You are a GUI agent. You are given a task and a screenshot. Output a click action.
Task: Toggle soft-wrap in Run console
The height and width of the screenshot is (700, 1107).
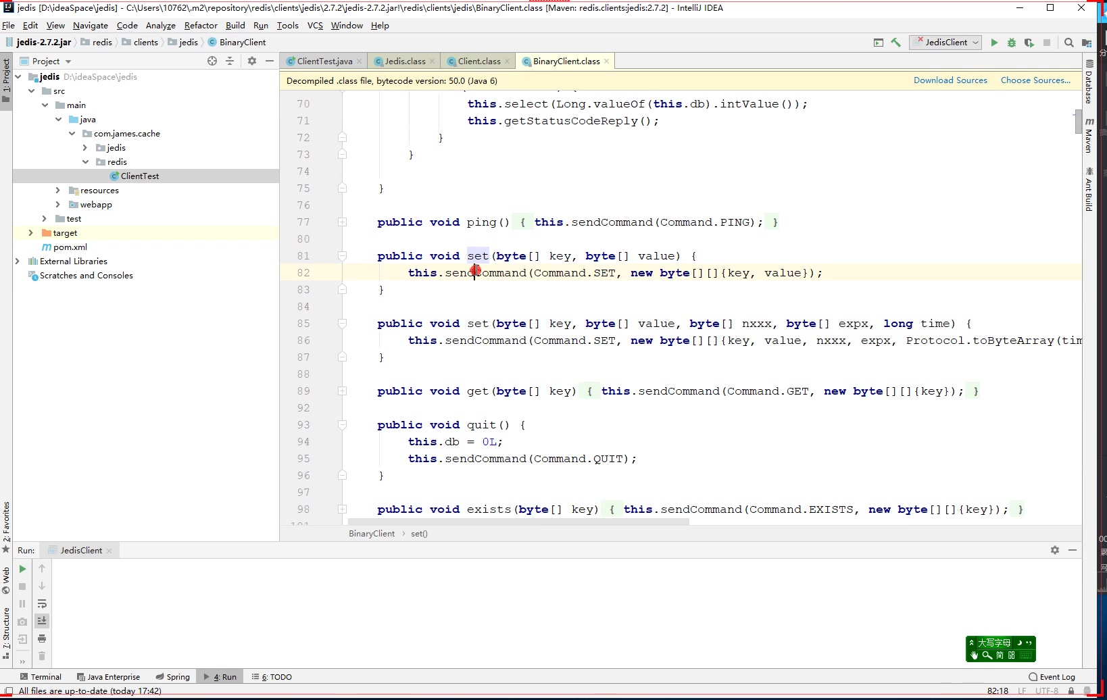click(x=42, y=604)
